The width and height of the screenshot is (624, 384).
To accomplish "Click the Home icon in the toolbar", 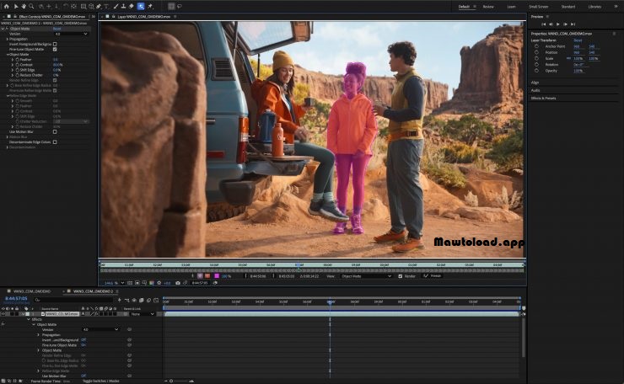I will pyautogui.click(x=7, y=7).
